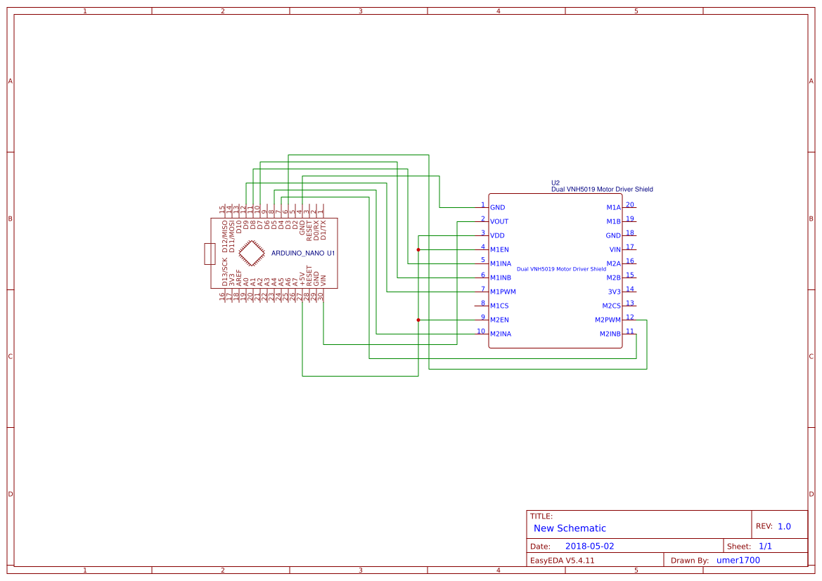The width and height of the screenshot is (822, 581).
Task: Select the VIN label next to pin 17 of U2
Action: point(615,250)
